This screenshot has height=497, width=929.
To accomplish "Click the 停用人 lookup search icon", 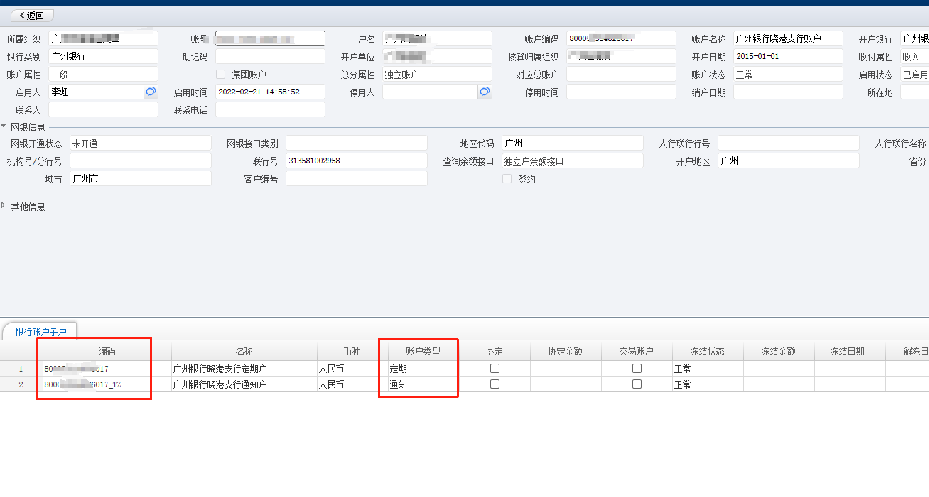I will tap(485, 92).
